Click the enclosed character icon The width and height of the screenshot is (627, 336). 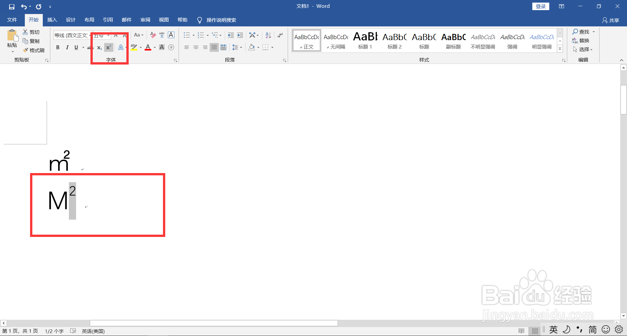171,47
